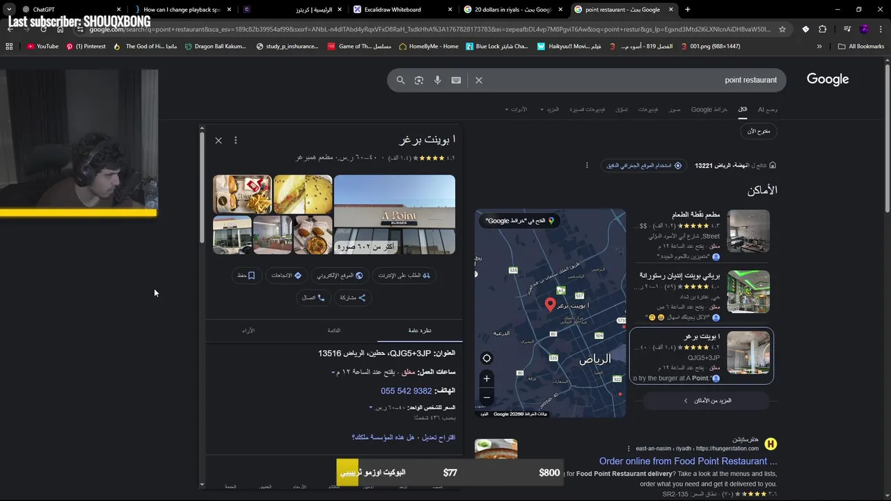This screenshot has height=501, width=891.
Task: Open a new browser tab with plus button
Action: pos(688,10)
